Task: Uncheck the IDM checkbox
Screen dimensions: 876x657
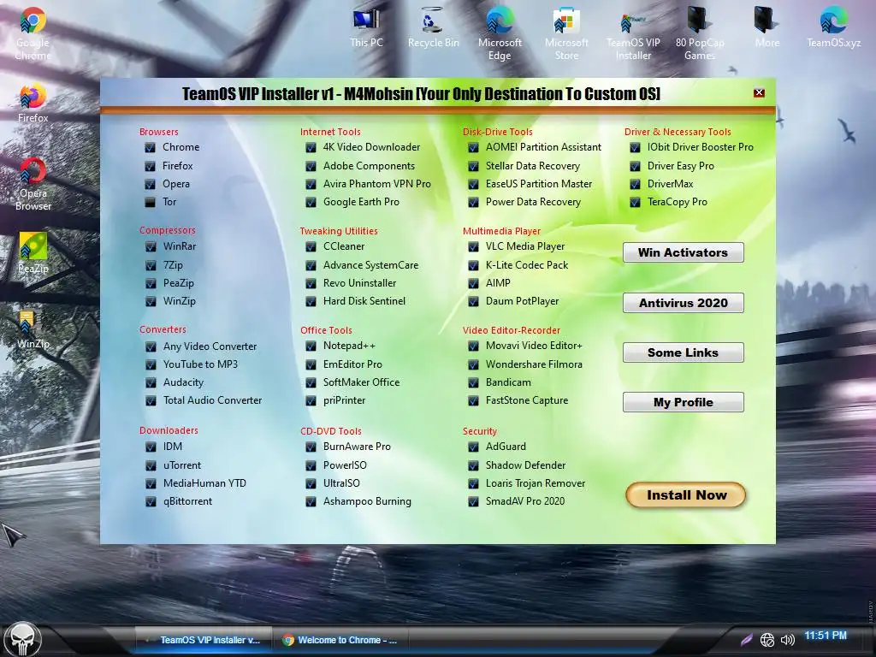Action: pos(151,447)
